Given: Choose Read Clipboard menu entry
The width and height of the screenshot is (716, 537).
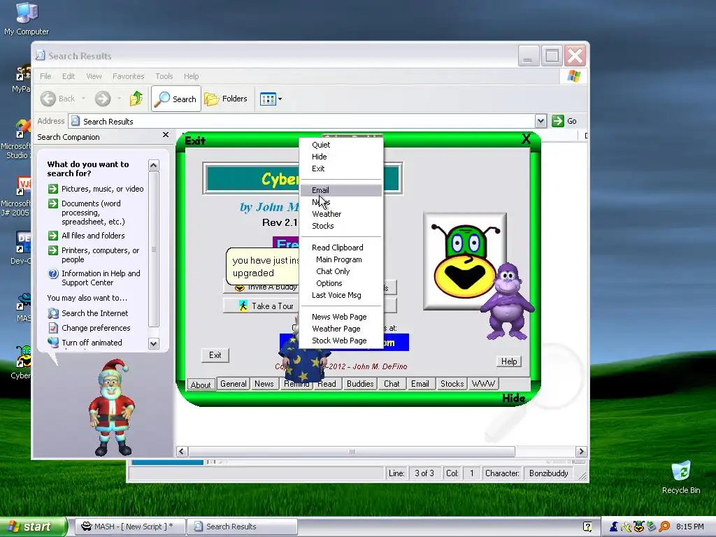Looking at the screenshot, I should 341,248.
